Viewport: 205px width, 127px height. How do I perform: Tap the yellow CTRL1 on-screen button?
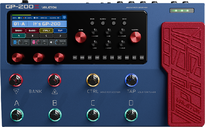46,31
